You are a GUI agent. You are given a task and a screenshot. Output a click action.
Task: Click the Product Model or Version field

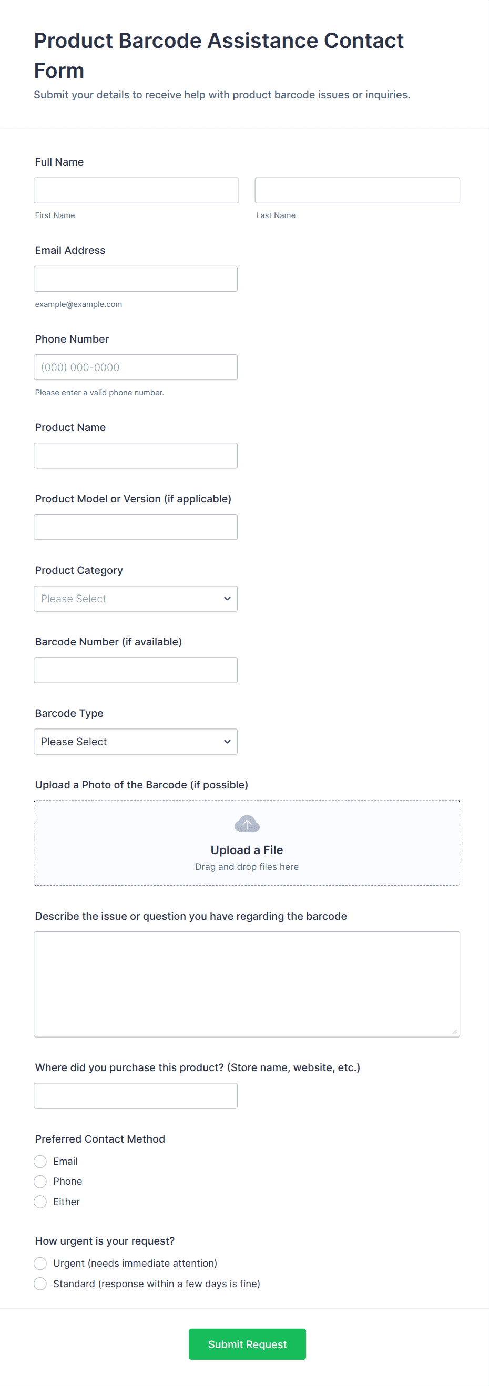136,527
